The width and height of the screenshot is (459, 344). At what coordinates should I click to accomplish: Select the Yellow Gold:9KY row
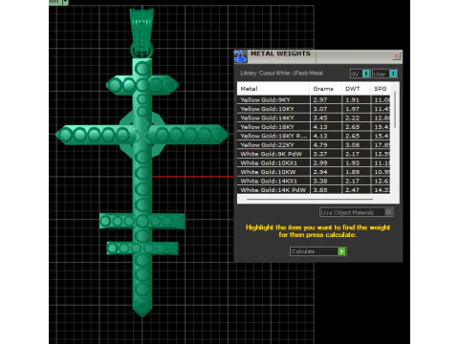[314, 99]
